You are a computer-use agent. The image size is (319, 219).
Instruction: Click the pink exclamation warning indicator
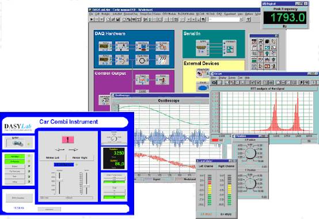[68, 139]
